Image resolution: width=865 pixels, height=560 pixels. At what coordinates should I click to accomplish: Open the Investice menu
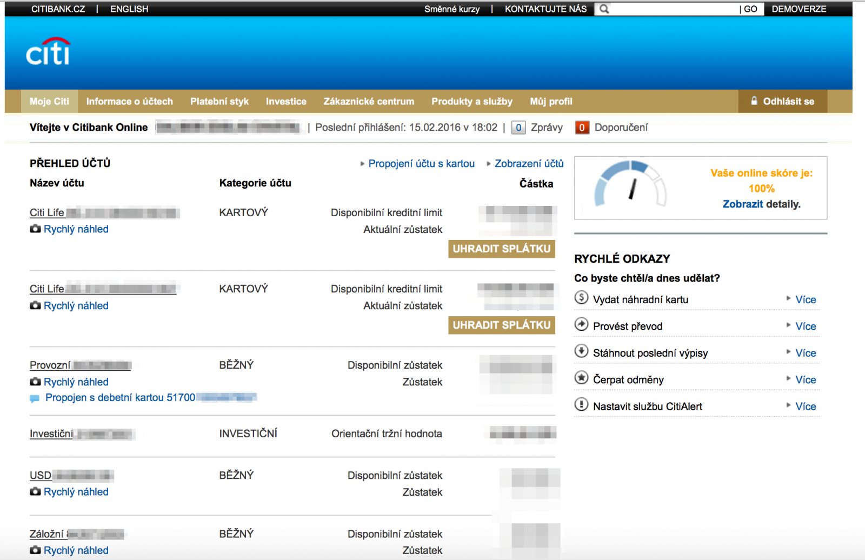(x=286, y=102)
